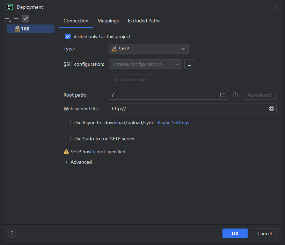Enable Use Sudo to run SFTP server
This screenshot has height=245, width=285.
68,139
